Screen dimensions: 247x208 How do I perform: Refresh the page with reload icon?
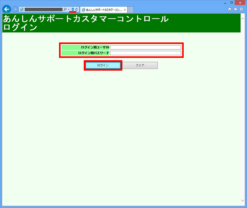tap(76, 9)
